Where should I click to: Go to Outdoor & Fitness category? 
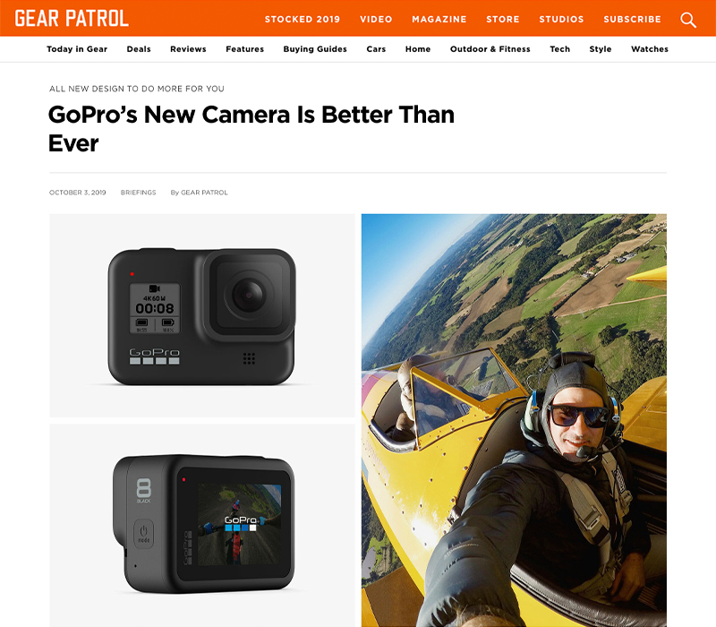pos(490,49)
